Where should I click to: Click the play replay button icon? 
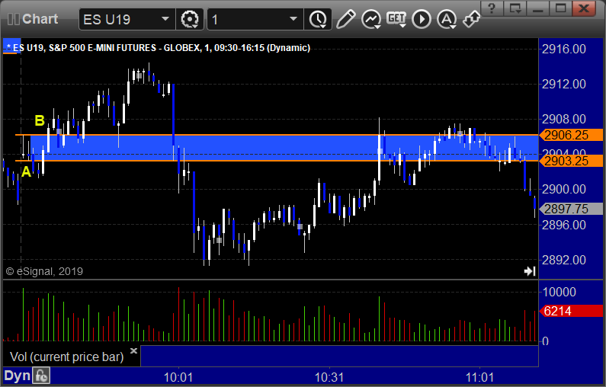(x=422, y=19)
